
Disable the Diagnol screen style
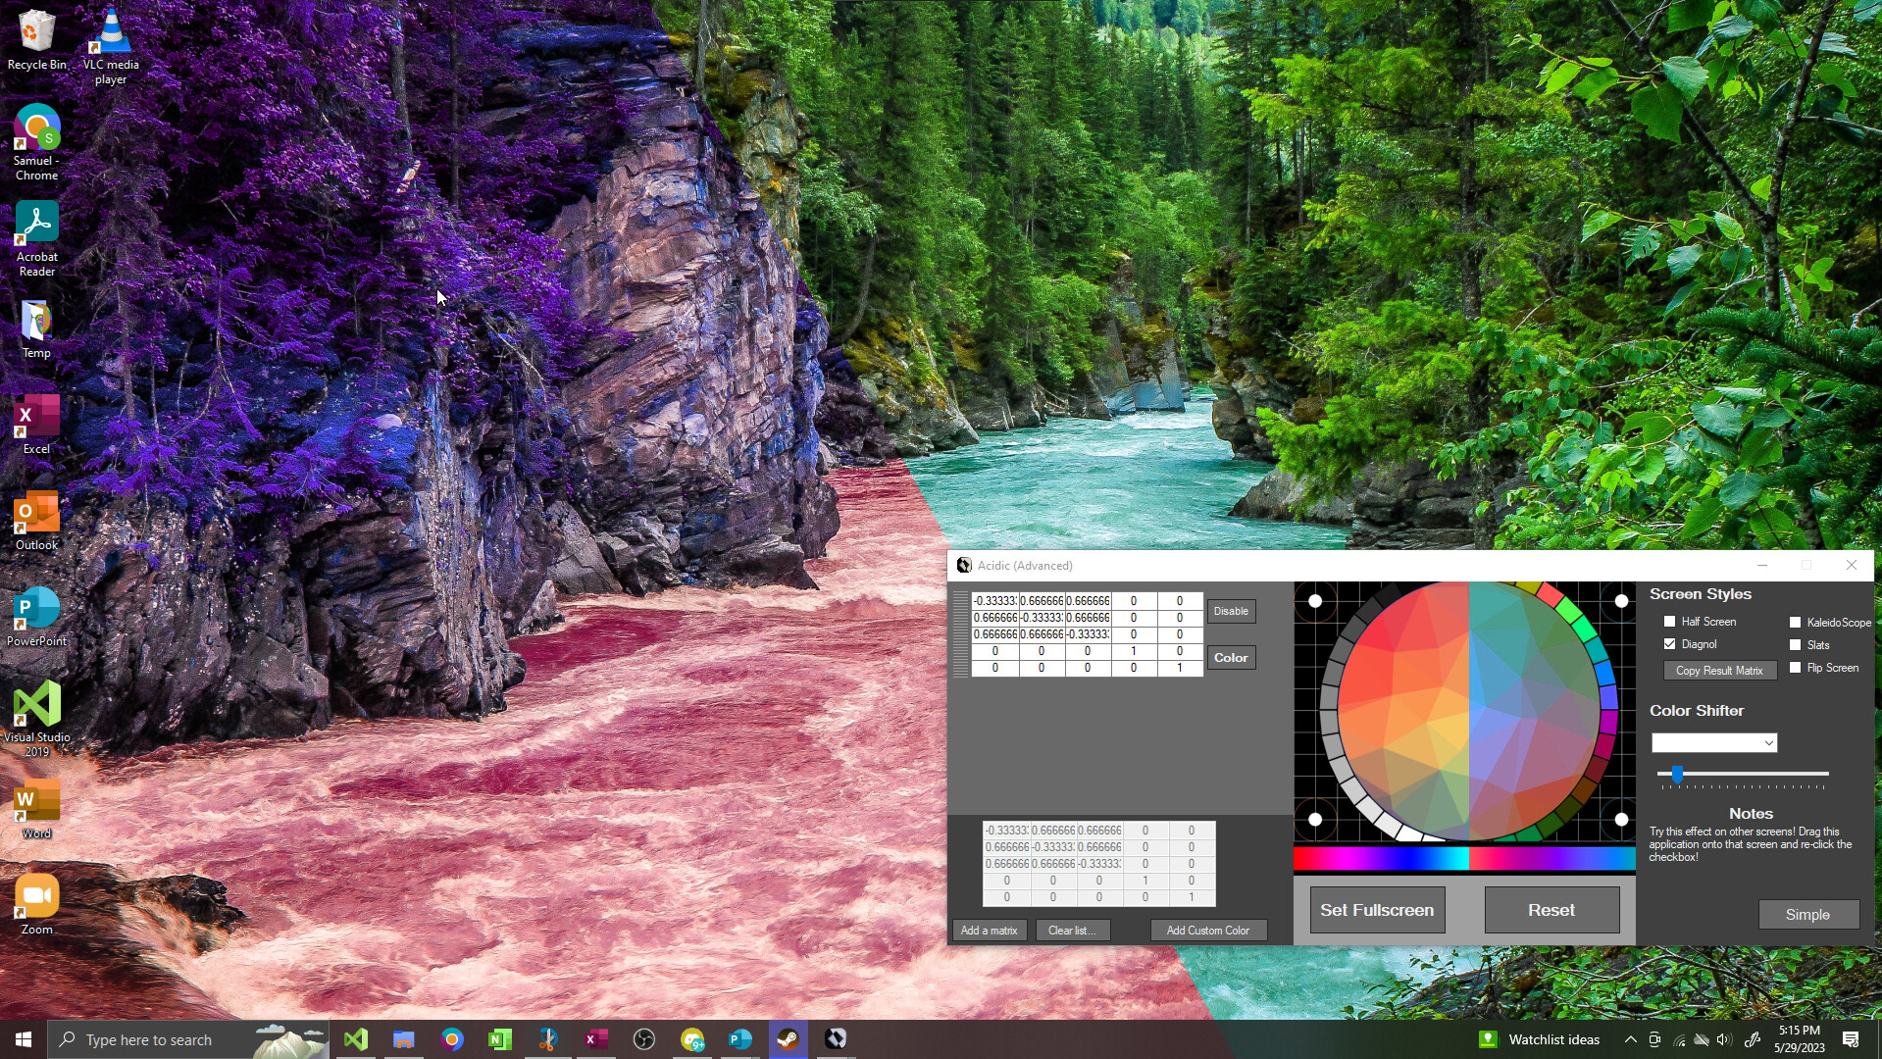[x=1670, y=644]
